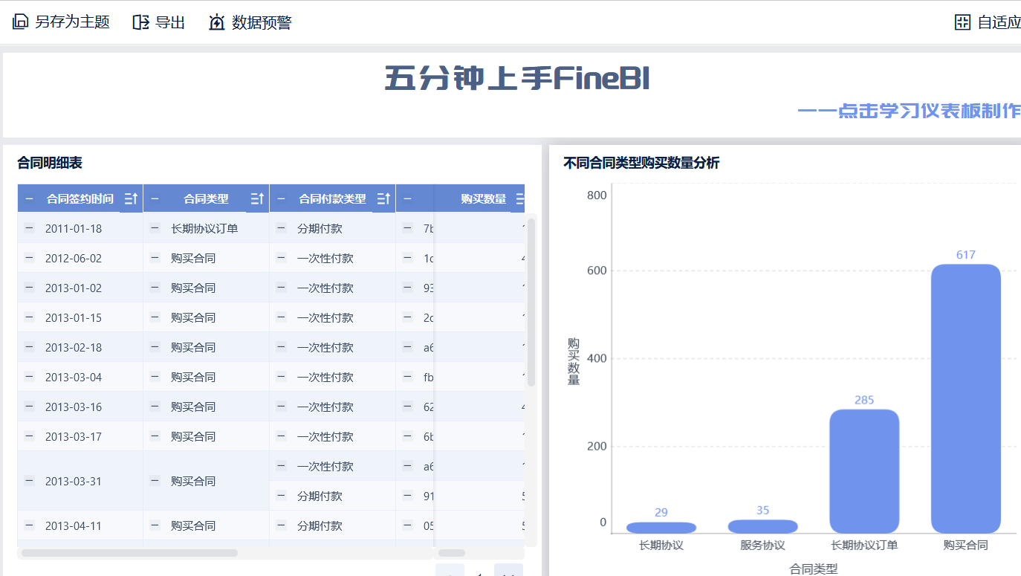The image size is (1021, 576).
Task: Click 一次性付款 text in the 2013-02-18 row
Action: point(325,348)
